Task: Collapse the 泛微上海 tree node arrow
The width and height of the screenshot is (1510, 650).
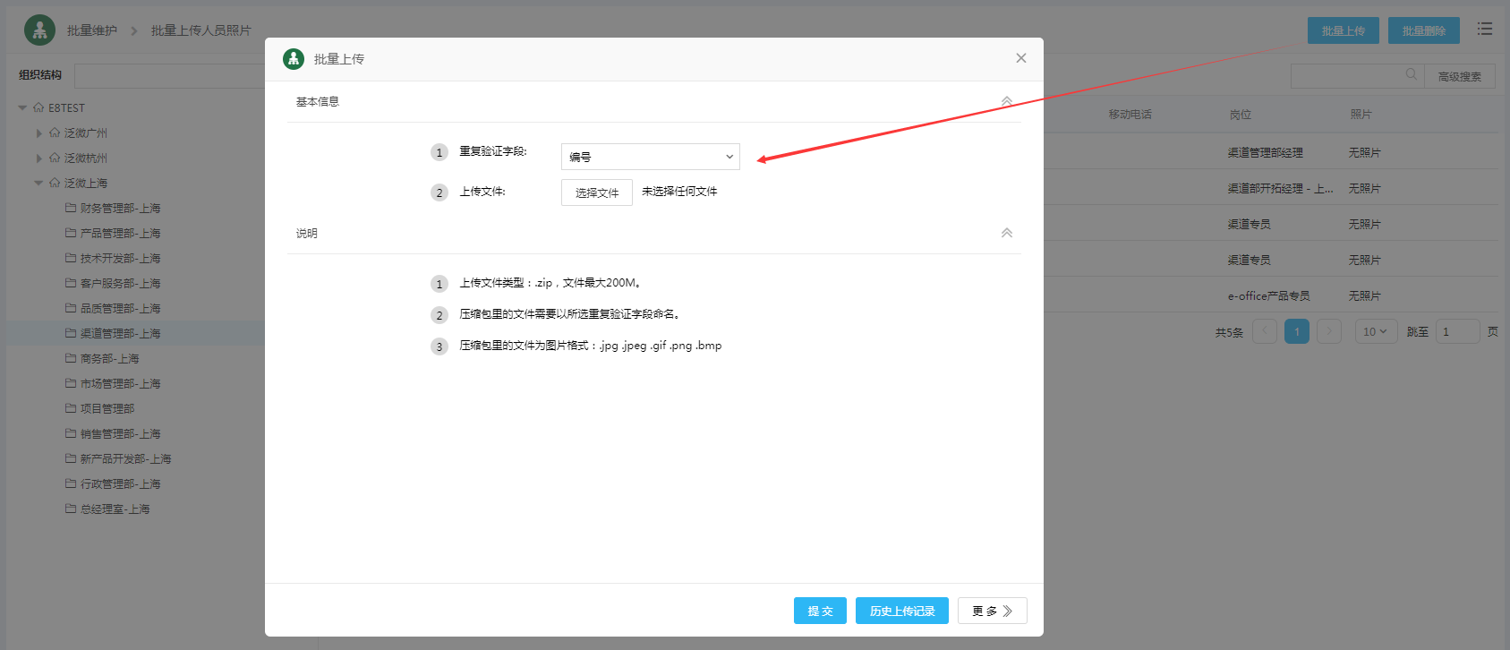Action: pyautogui.click(x=38, y=183)
